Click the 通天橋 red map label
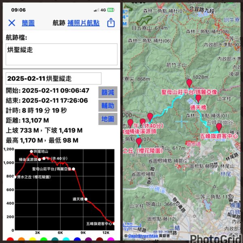Viewport: 243px width, 243px height. [198, 107]
